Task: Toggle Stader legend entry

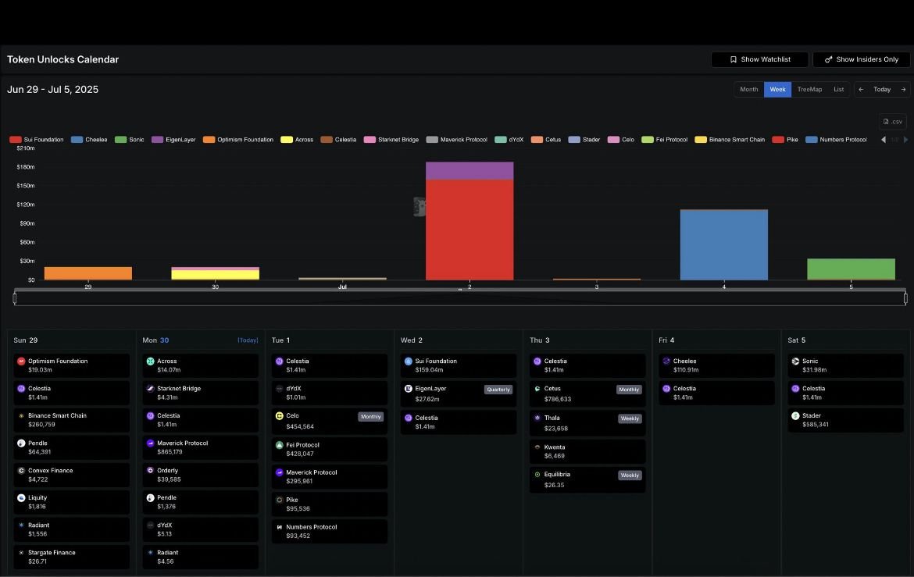Action: (584, 140)
